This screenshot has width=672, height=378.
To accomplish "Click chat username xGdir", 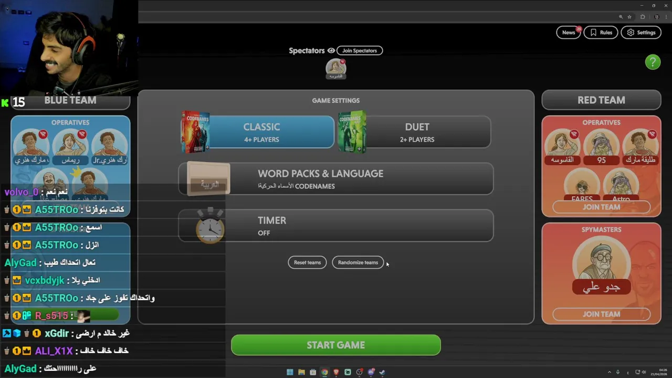I will pos(57,333).
